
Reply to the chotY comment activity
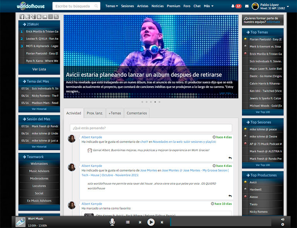(230, 158)
